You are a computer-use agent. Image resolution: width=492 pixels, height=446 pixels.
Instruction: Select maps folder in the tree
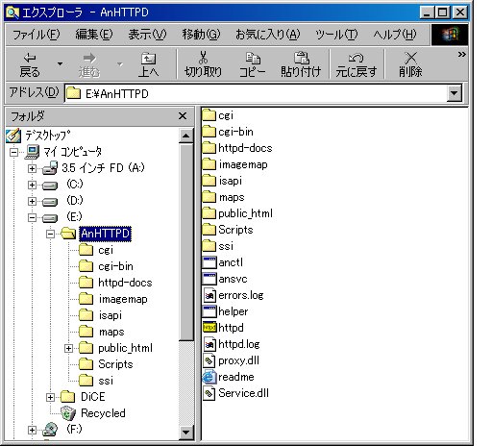click(x=111, y=332)
